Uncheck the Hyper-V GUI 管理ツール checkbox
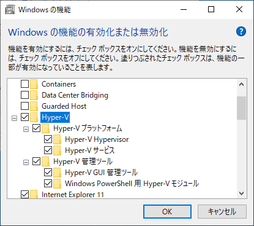Screen dimensions: 254x226 [x=48, y=172]
